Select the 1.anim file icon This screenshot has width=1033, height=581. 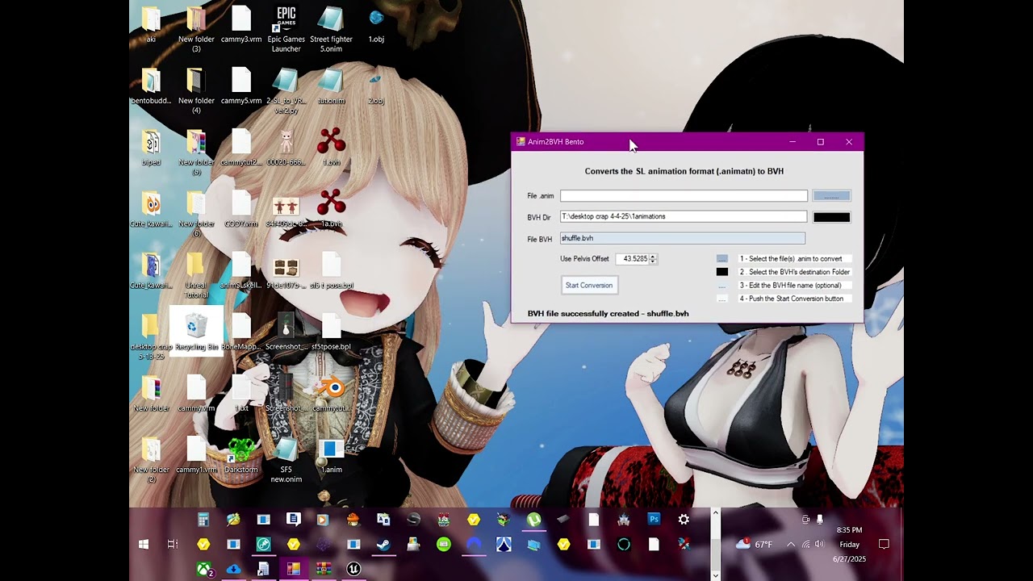point(332,455)
